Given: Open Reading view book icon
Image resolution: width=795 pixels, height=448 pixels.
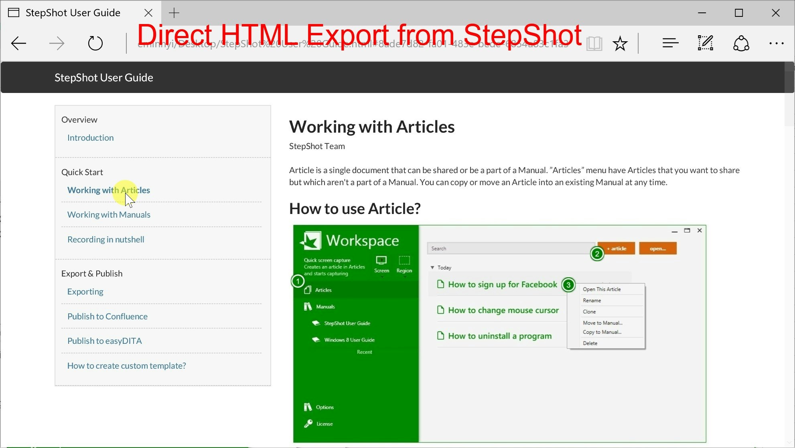Looking at the screenshot, I should tap(594, 43).
